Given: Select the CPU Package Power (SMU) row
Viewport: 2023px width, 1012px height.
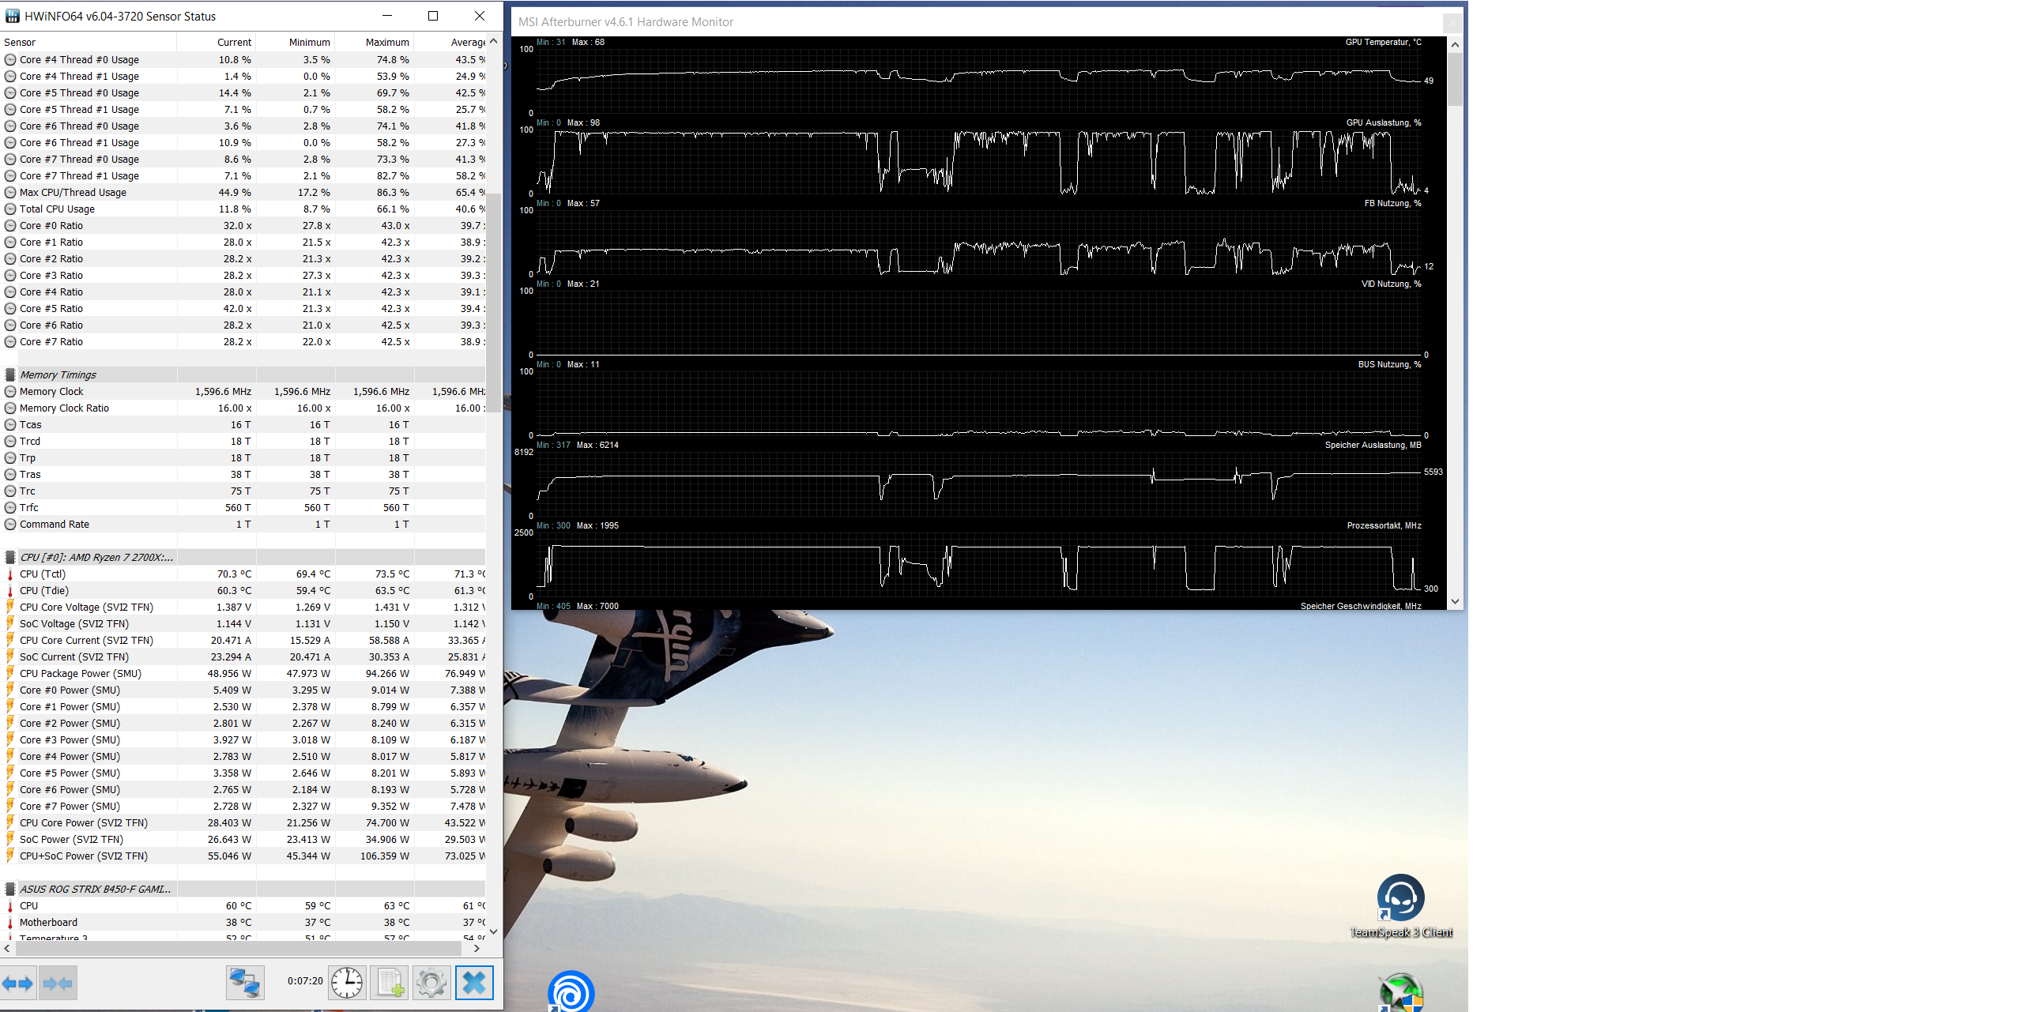Looking at the screenshot, I should click(x=80, y=674).
